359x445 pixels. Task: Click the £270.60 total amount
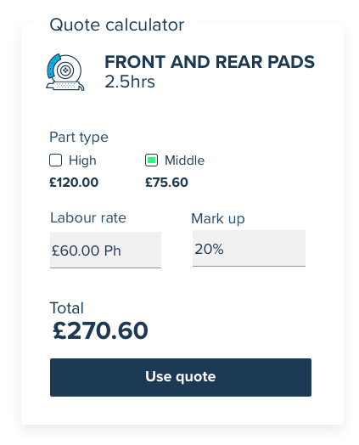pyautogui.click(x=100, y=330)
